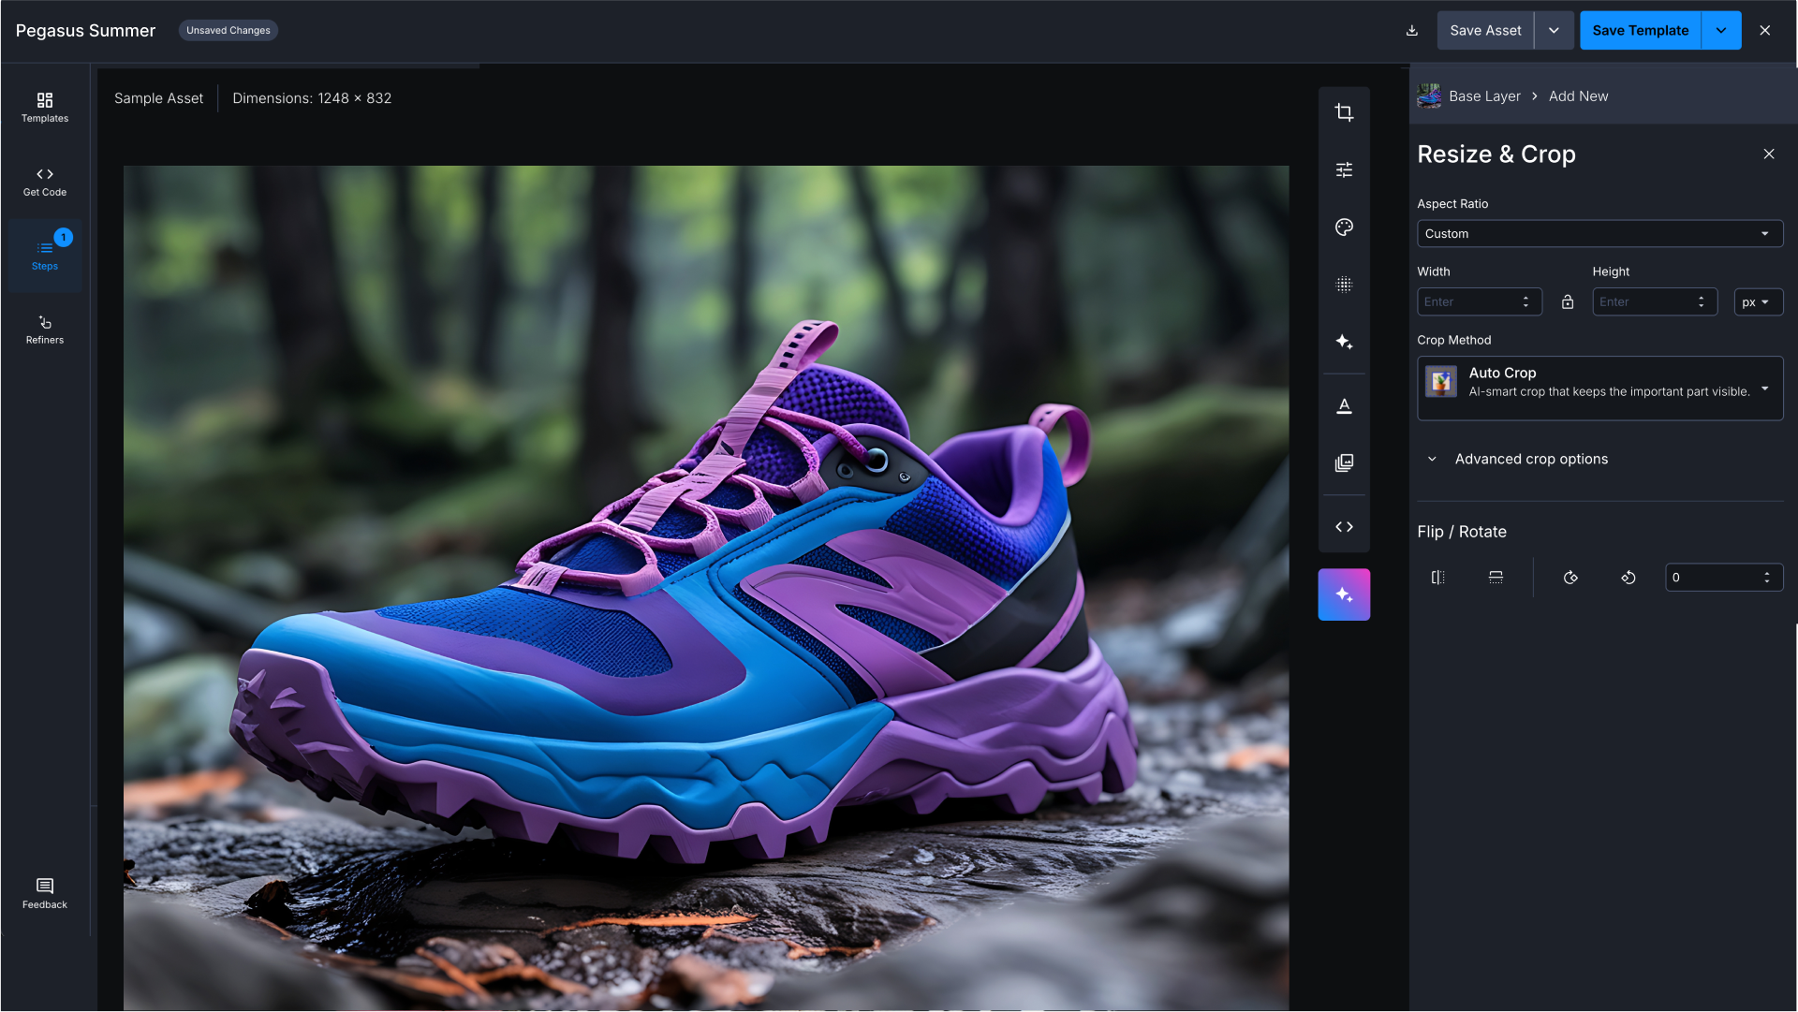This screenshot has width=1798, height=1012.
Task: Click the Save Asset button
Action: tap(1485, 31)
